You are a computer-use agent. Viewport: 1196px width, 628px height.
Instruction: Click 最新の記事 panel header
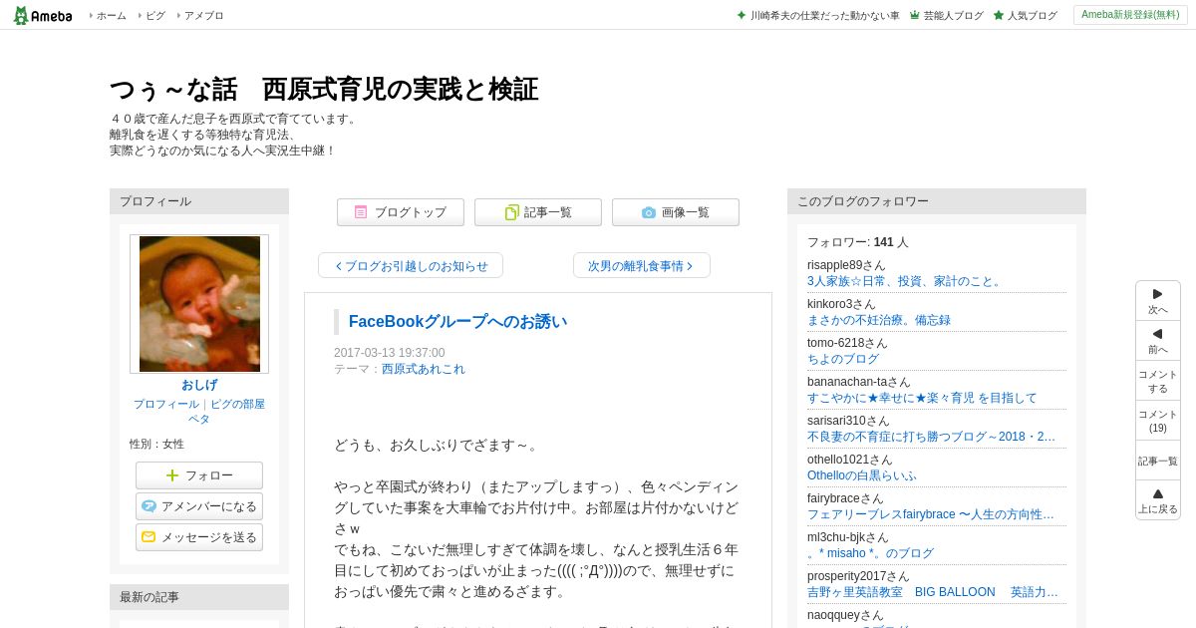(199, 597)
